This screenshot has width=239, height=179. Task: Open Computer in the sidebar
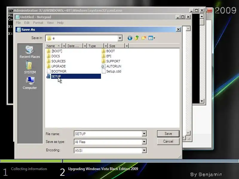(30, 83)
